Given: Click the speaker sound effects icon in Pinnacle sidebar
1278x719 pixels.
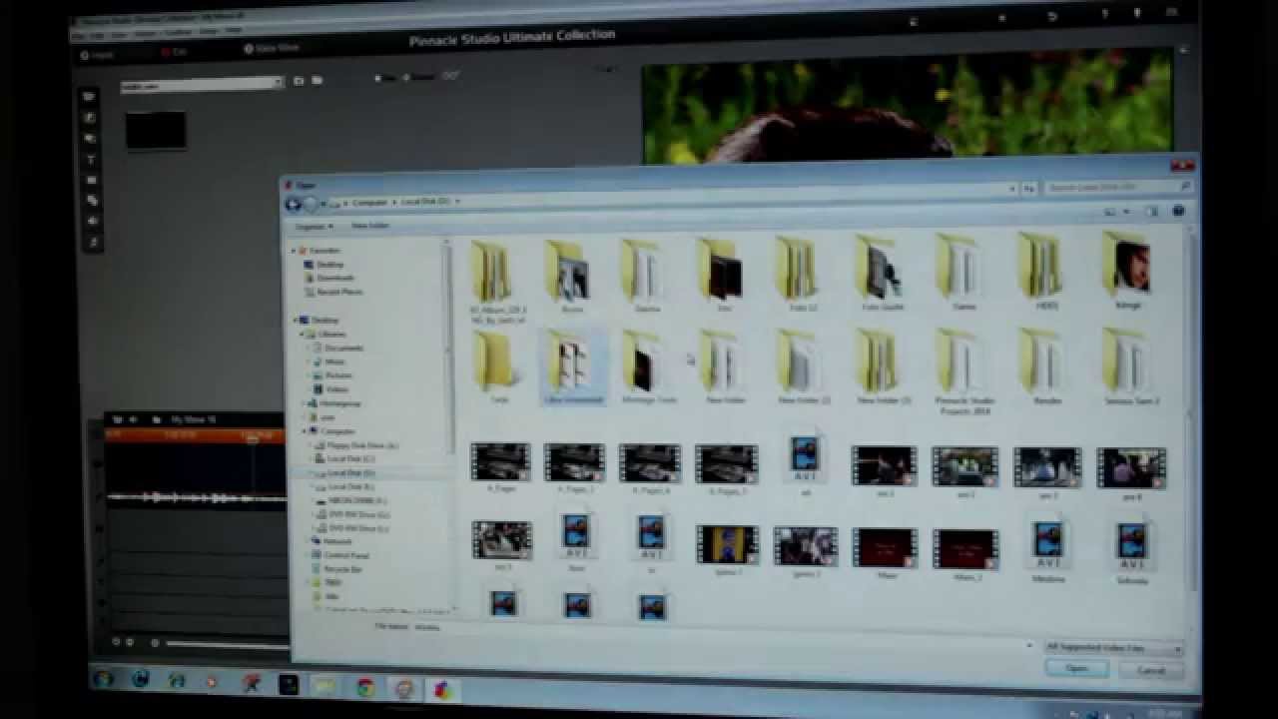Looking at the screenshot, I should [x=92, y=222].
